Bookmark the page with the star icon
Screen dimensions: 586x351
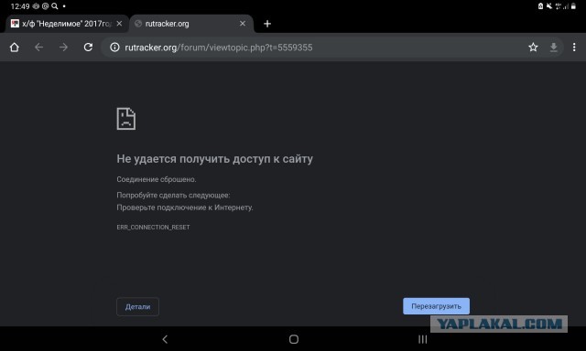point(533,48)
